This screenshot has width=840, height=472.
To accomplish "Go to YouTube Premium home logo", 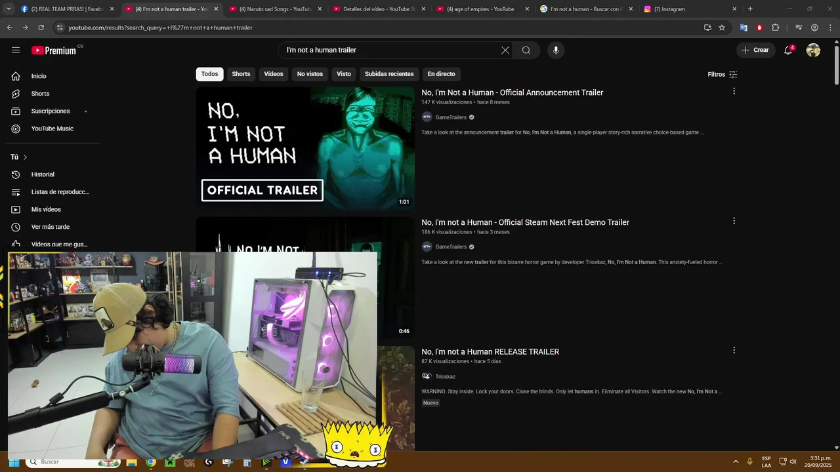I will click(x=54, y=50).
